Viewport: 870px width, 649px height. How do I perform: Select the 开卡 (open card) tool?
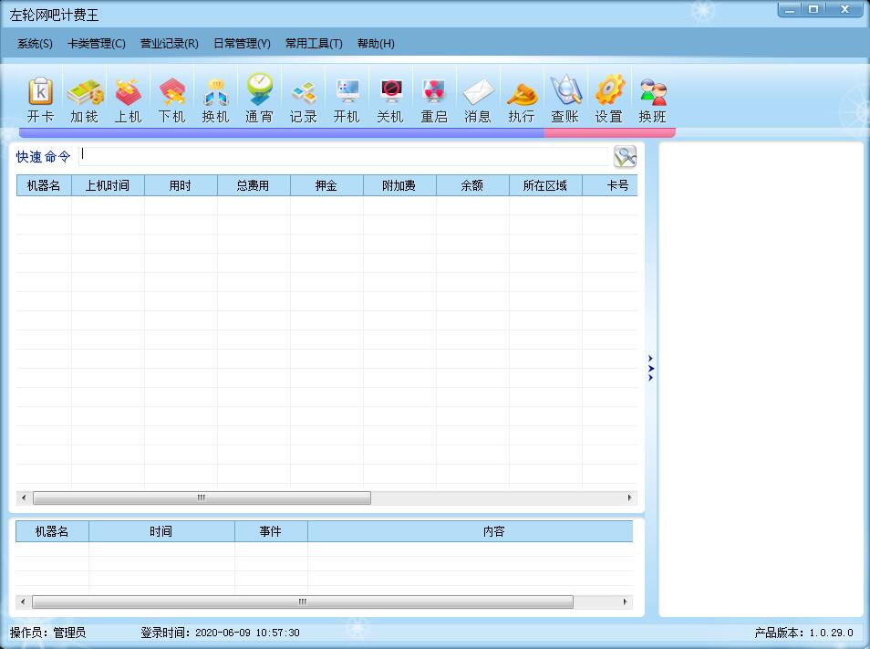click(40, 96)
